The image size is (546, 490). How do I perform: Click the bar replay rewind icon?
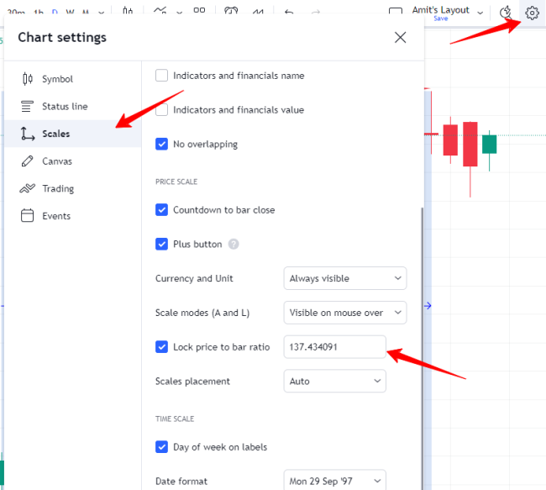click(x=258, y=12)
